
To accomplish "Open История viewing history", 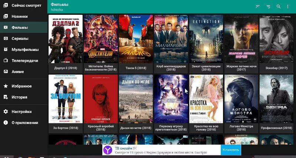I will click(x=24, y=97).
